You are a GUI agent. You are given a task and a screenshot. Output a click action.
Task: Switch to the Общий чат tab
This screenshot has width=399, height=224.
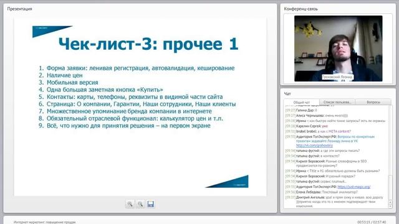(x=302, y=102)
